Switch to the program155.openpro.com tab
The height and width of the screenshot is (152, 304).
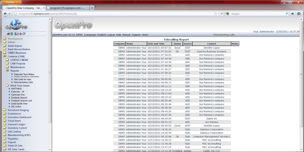pyautogui.click(x=67, y=8)
